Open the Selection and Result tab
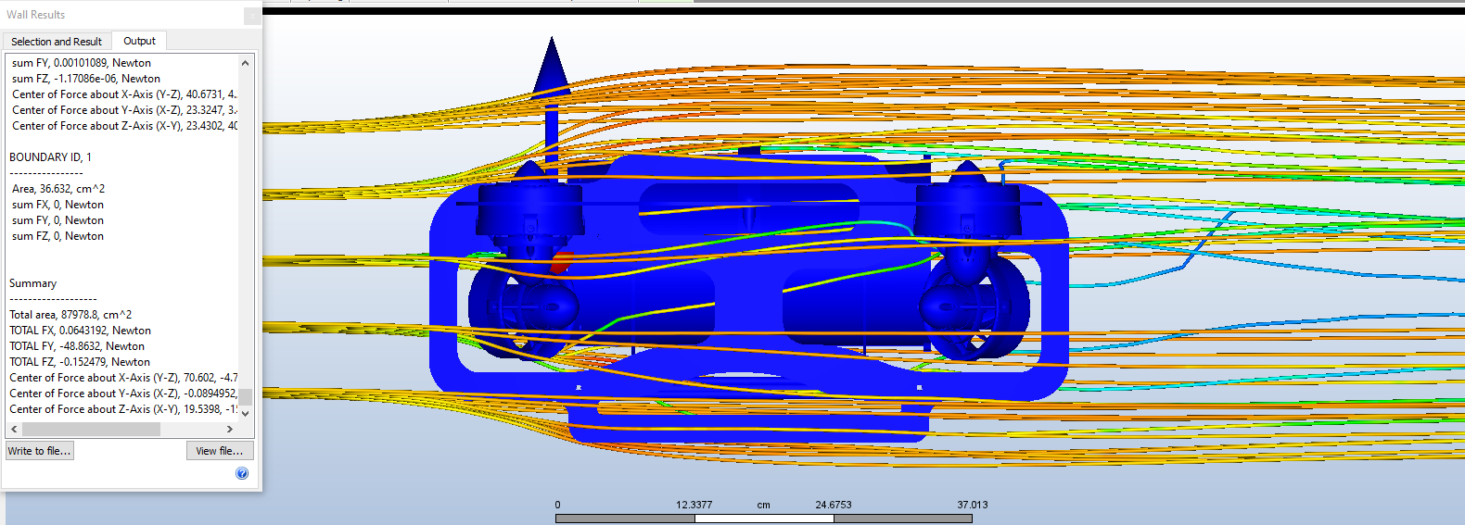The height and width of the screenshot is (525, 1465). 57,42
